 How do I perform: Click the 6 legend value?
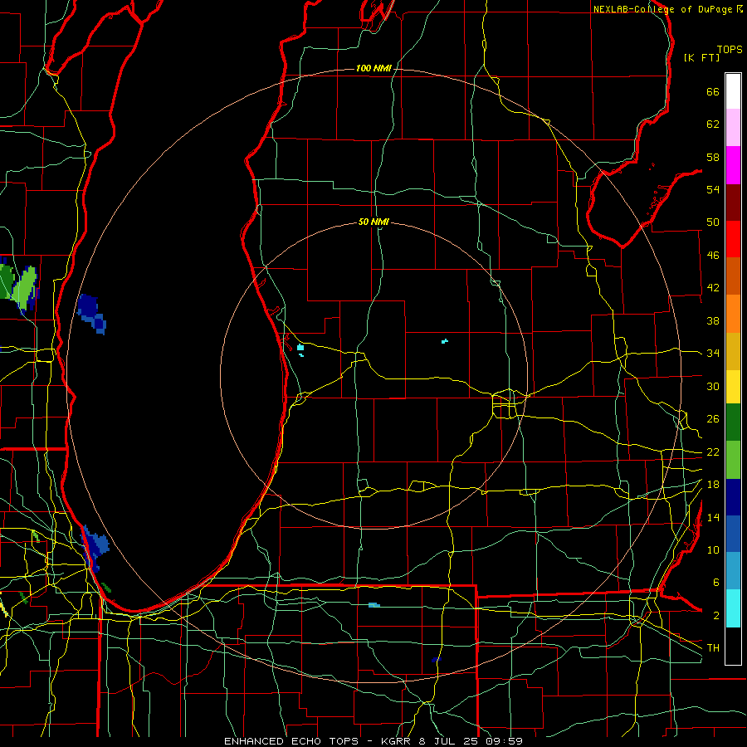click(x=715, y=583)
